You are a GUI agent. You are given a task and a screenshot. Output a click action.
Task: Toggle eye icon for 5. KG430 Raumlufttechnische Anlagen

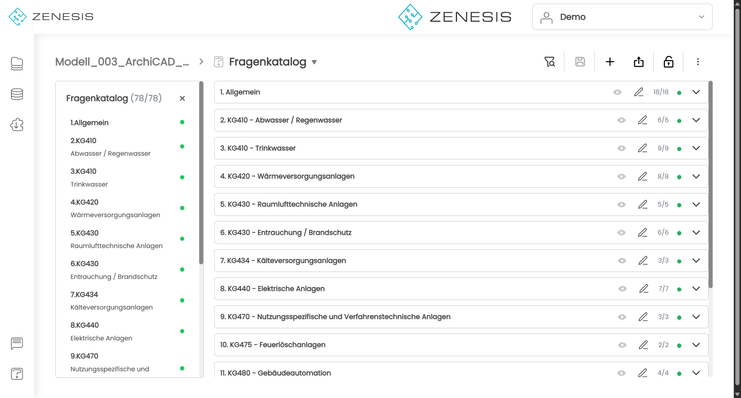[621, 204]
